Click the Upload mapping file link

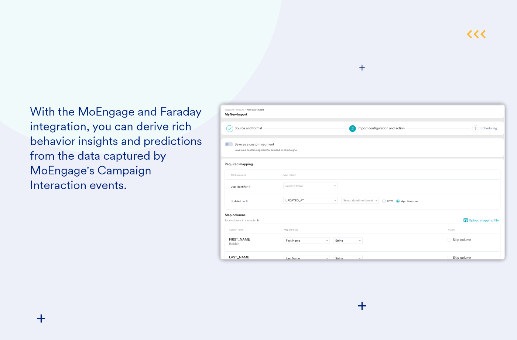[484, 220]
